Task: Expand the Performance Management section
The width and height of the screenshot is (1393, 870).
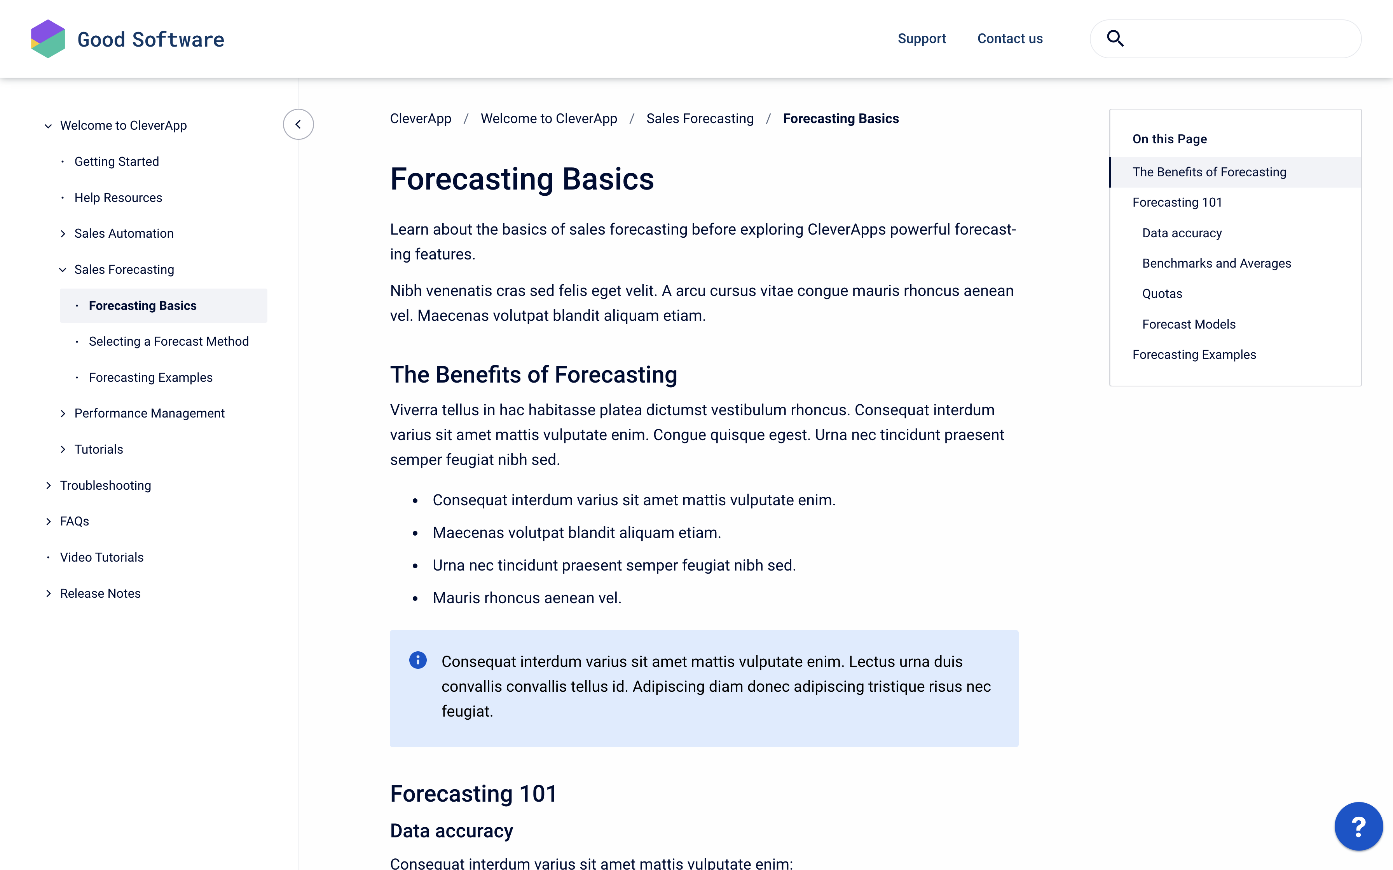Action: pos(63,414)
